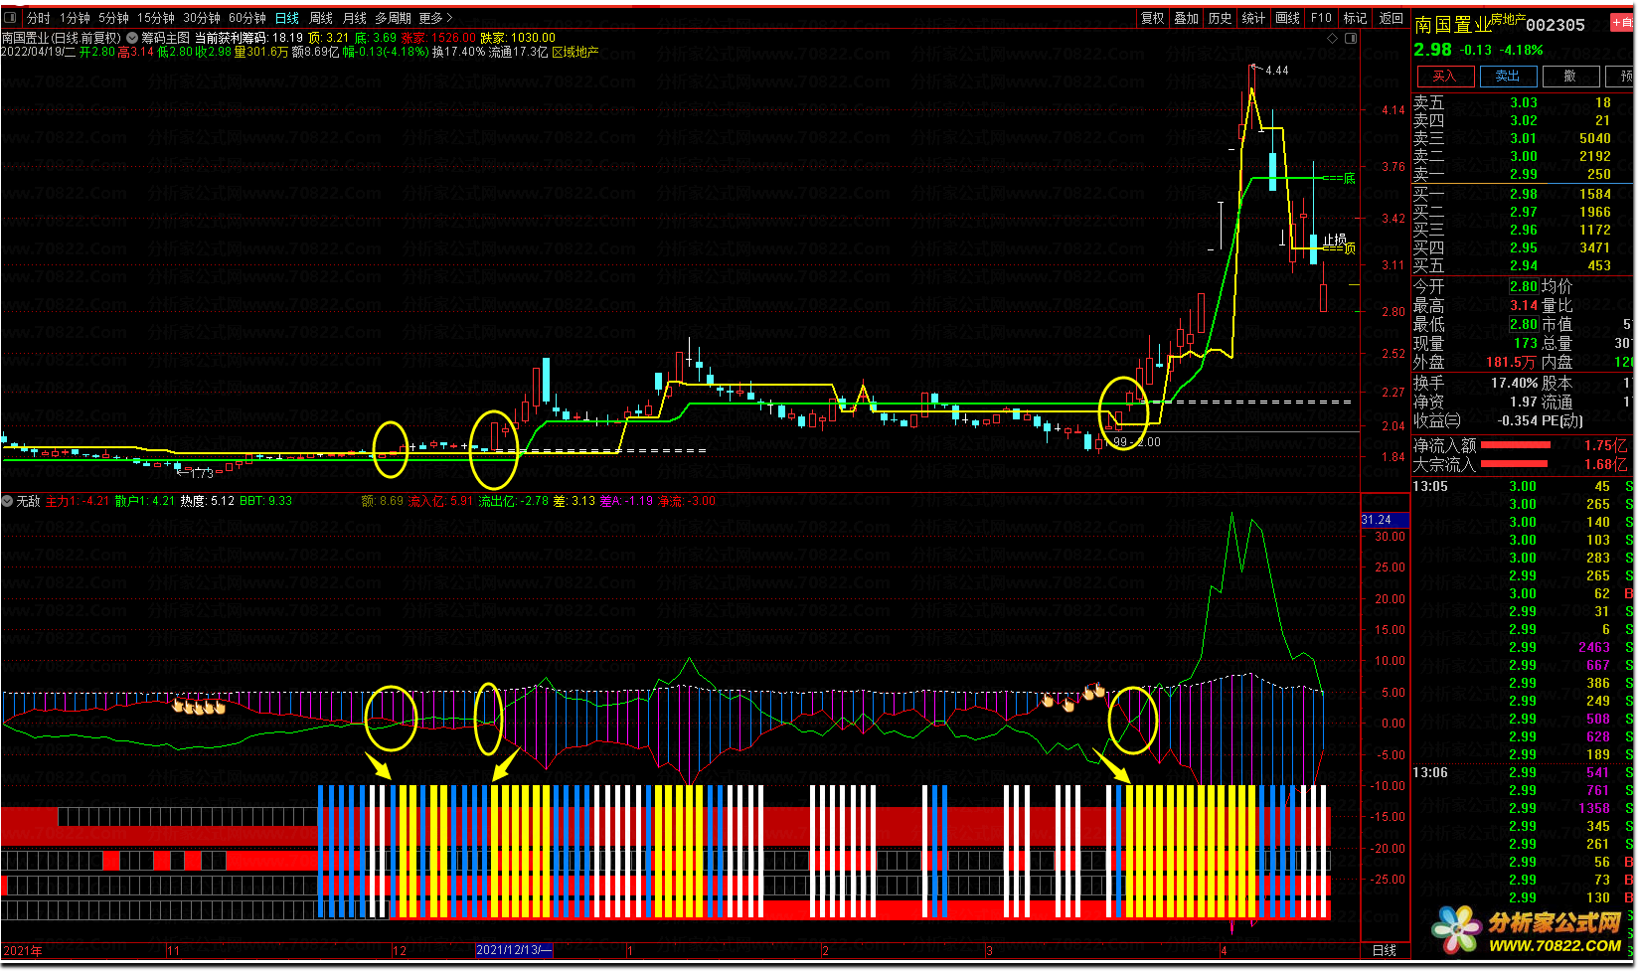Click the 外盘 181.5万 value
Image resolution: width=1639 pixels, height=971 pixels.
[1511, 363]
